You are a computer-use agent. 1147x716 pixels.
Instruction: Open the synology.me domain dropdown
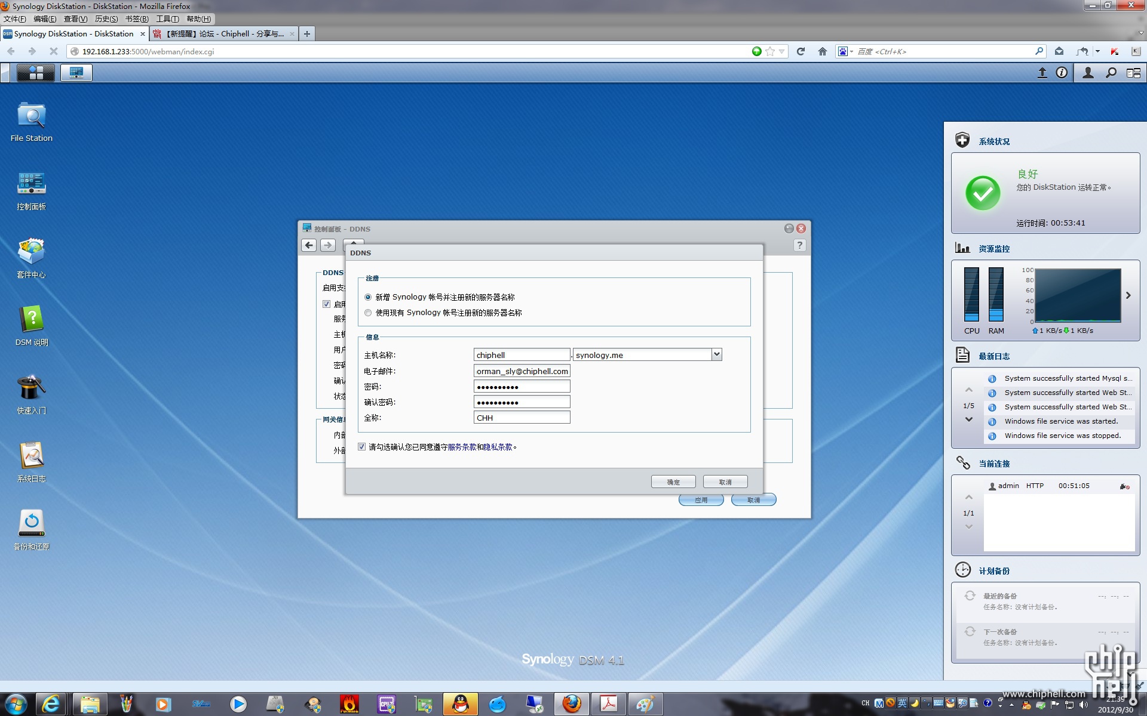(717, 354)
